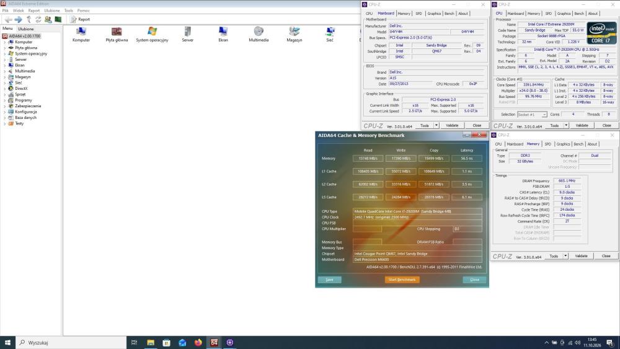Screen dimensions: 620x349
Task: Click the Memory Read 15748 MB/s value
Action: coord(368,159)
